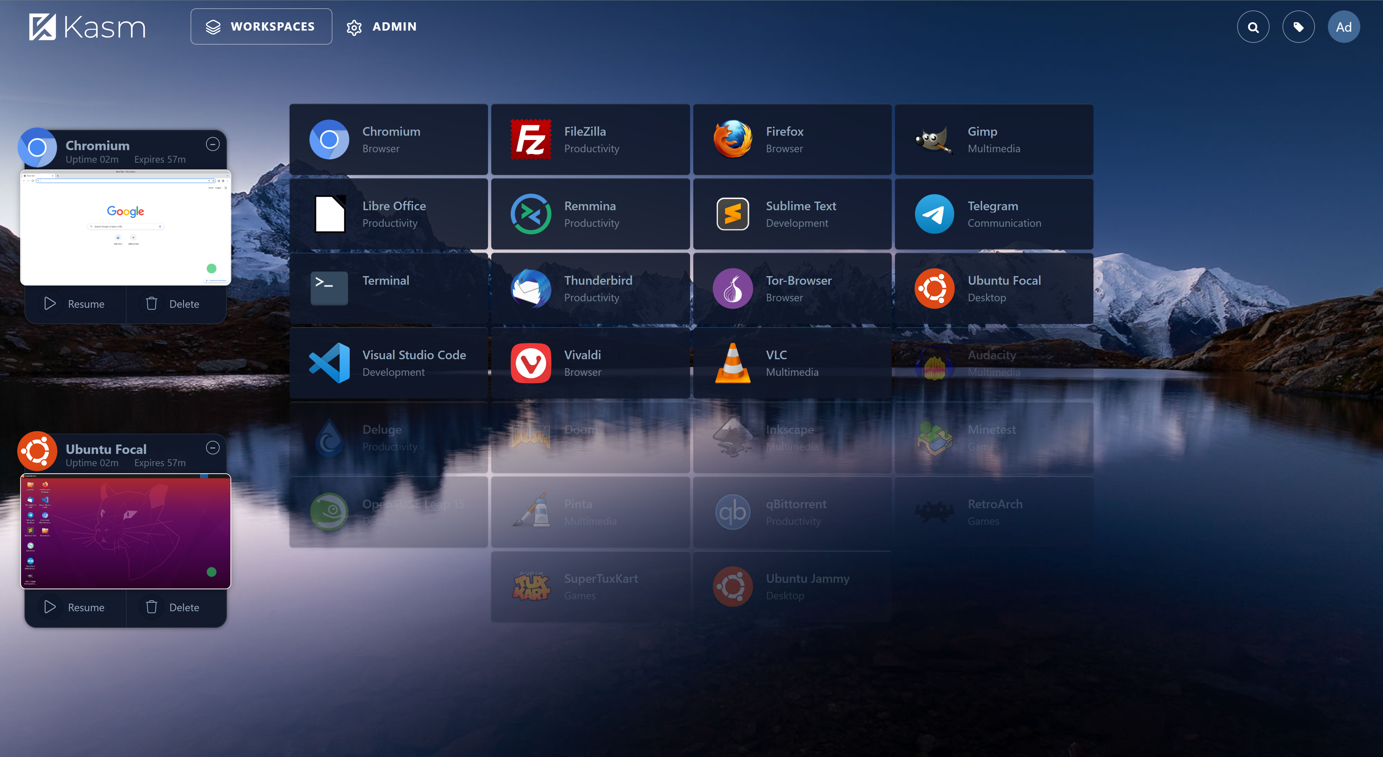Delete the Ubuntu Focal session

[x=173, y=607]
